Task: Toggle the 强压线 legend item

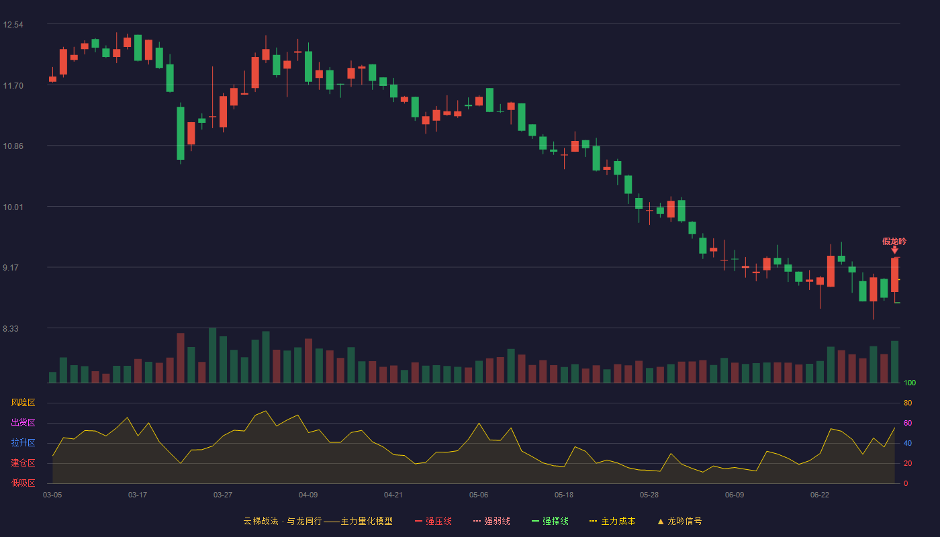Action: (433, 521)
